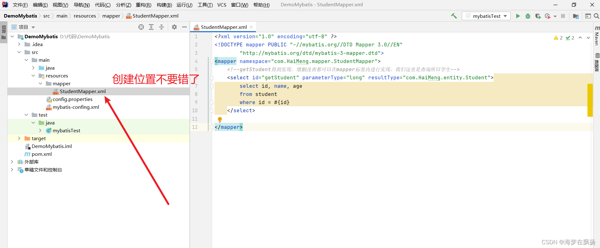Expand scratch files and consoles node

tap(12, 170)
